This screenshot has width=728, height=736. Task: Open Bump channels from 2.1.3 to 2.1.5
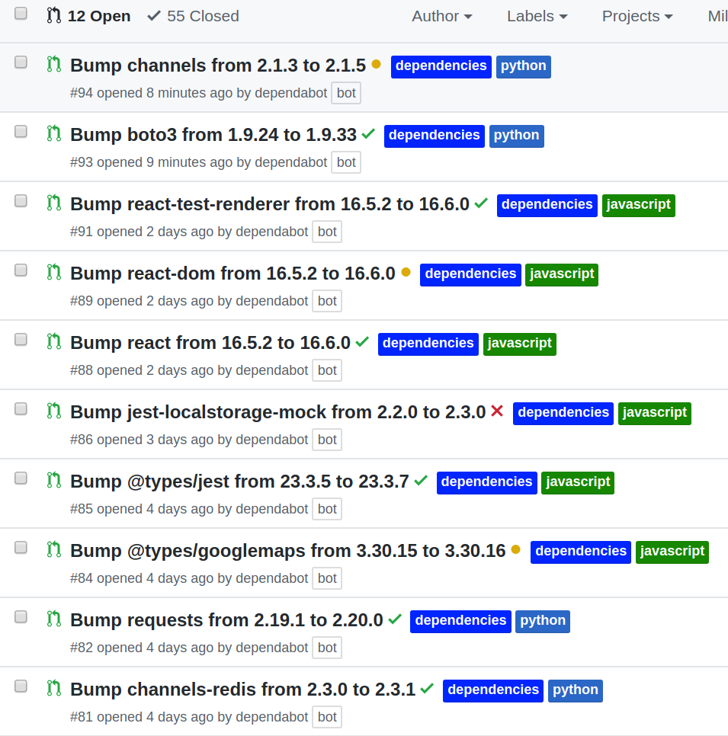(x=218, y=66)
